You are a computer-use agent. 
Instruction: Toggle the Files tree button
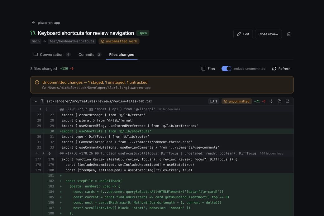tap(208, 69)
